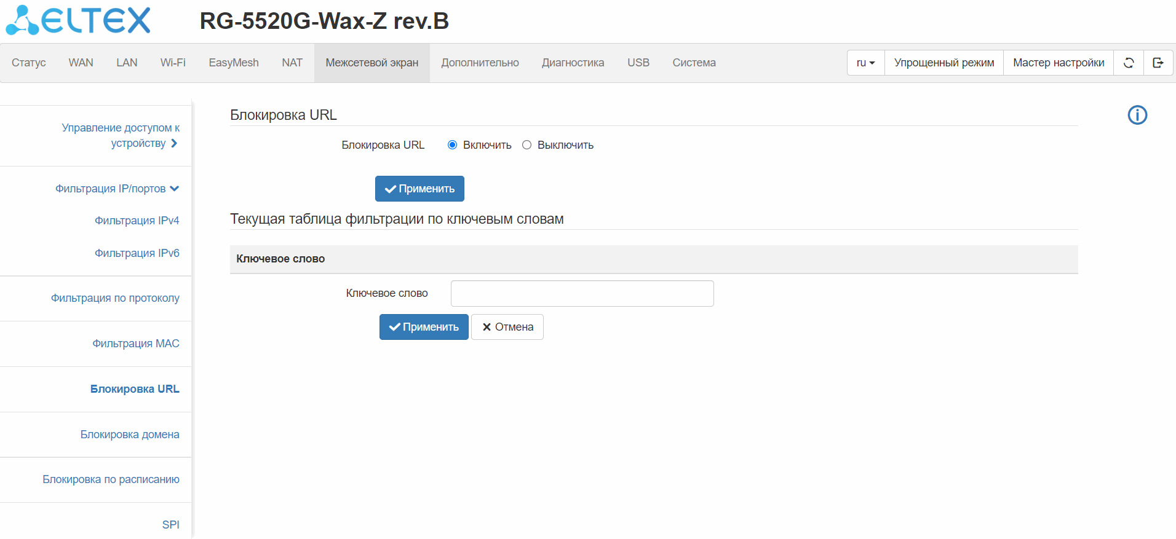Go to Фильтрация MAC page
This screenshot has height=539, width=1176.
click(x=136, y=344)
